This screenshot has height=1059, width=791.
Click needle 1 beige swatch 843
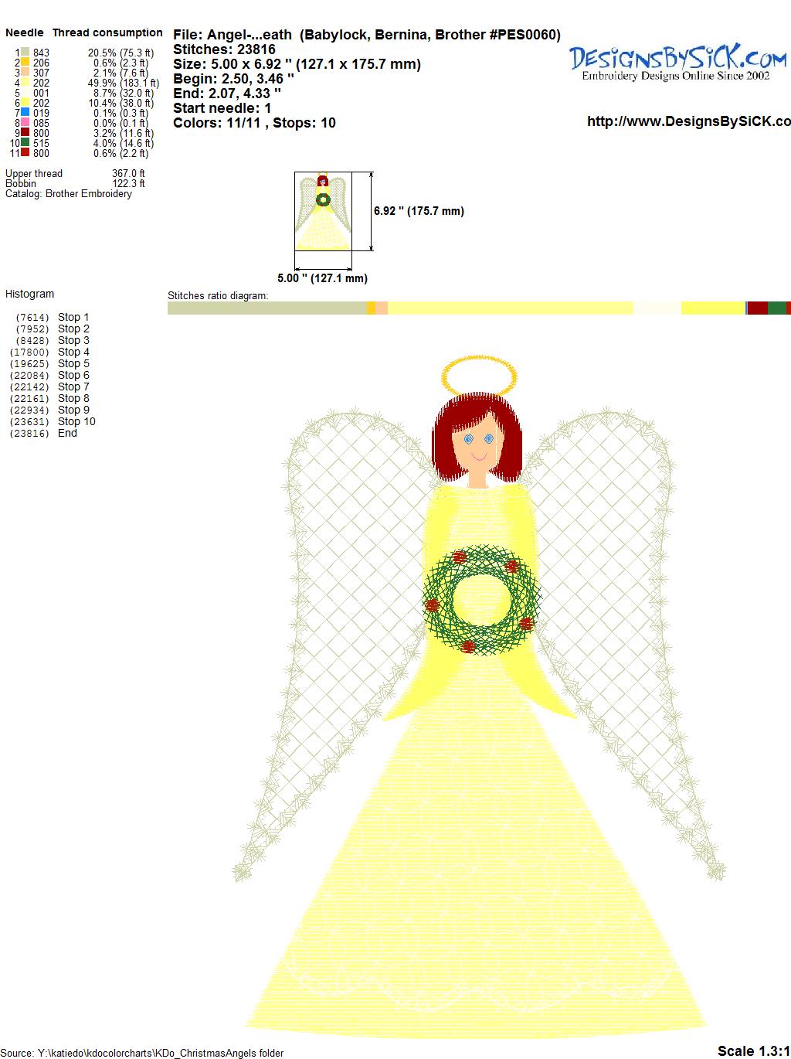[x=25, y=53]
